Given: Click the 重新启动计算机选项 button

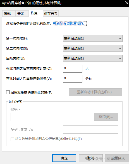Looking at the screenshot, I should pyautogui.click(x=95, y=92).
